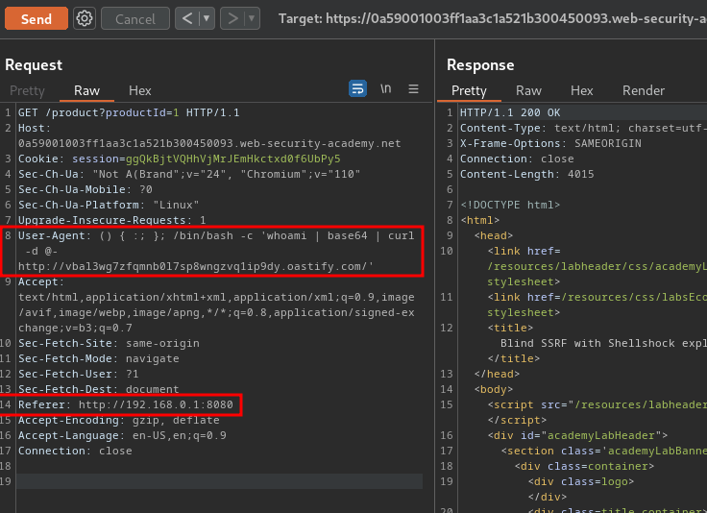Click the Host header domain value

tap(209, 143)
